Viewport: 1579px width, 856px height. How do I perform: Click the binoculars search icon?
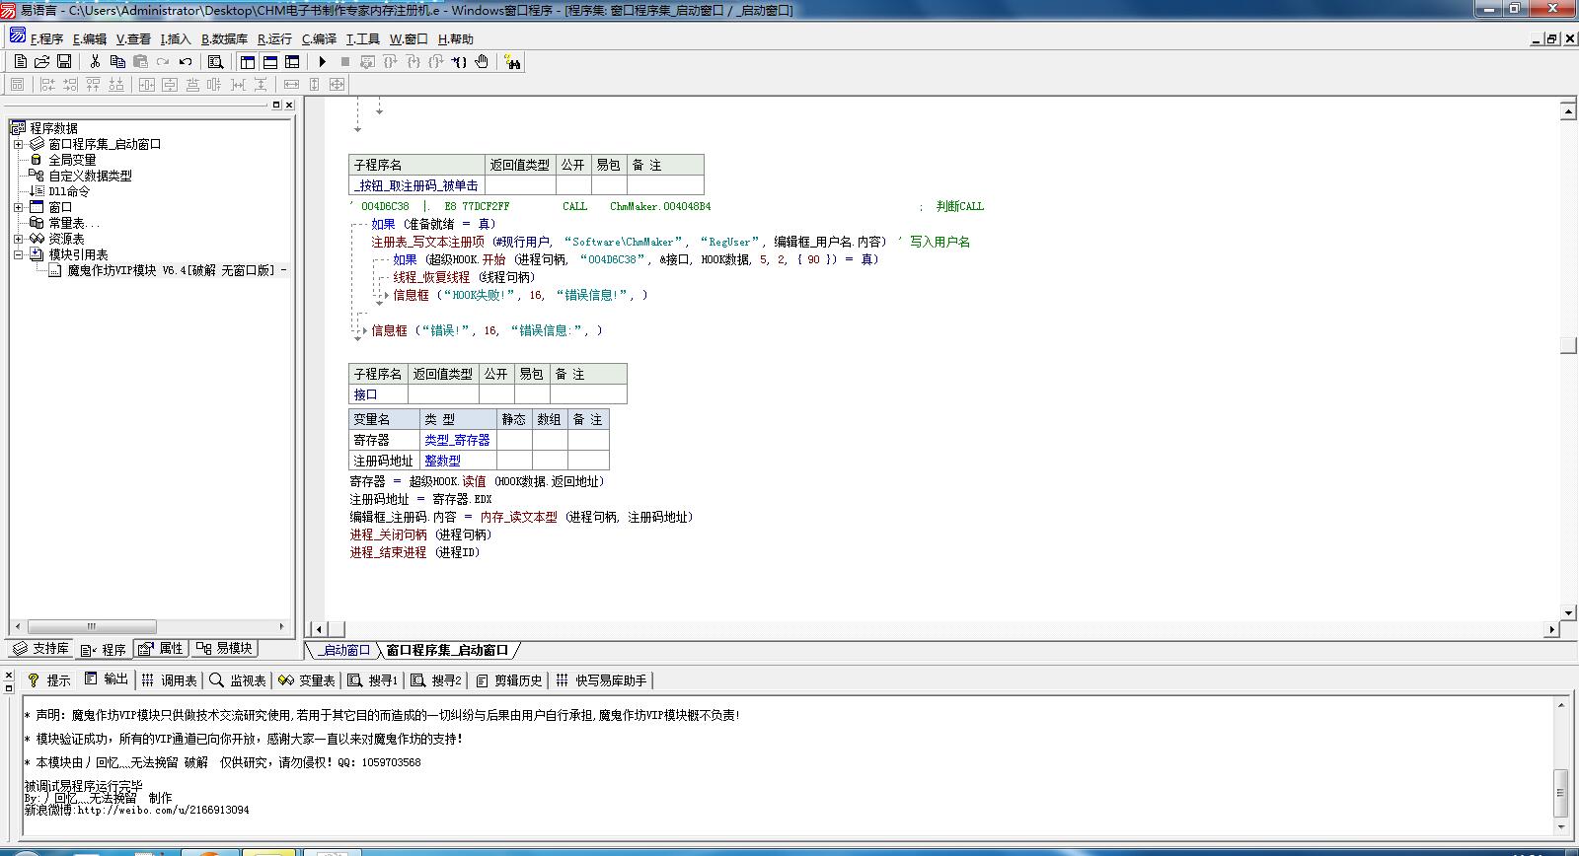(x=511, y=62)
